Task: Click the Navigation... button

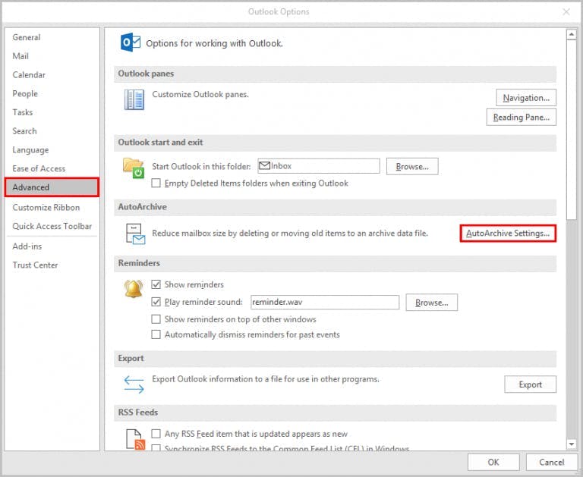Action: (x=526, y=98)
